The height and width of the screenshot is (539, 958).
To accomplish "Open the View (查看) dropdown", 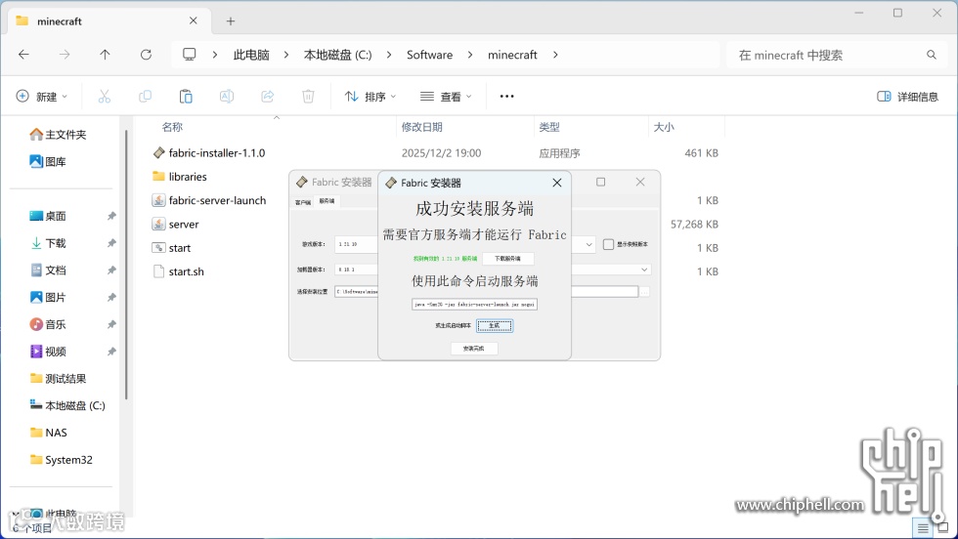I will 446,97.
